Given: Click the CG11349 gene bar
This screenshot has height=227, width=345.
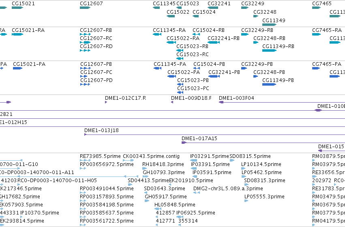Looking at the screenshot, I should pos(269,25).
